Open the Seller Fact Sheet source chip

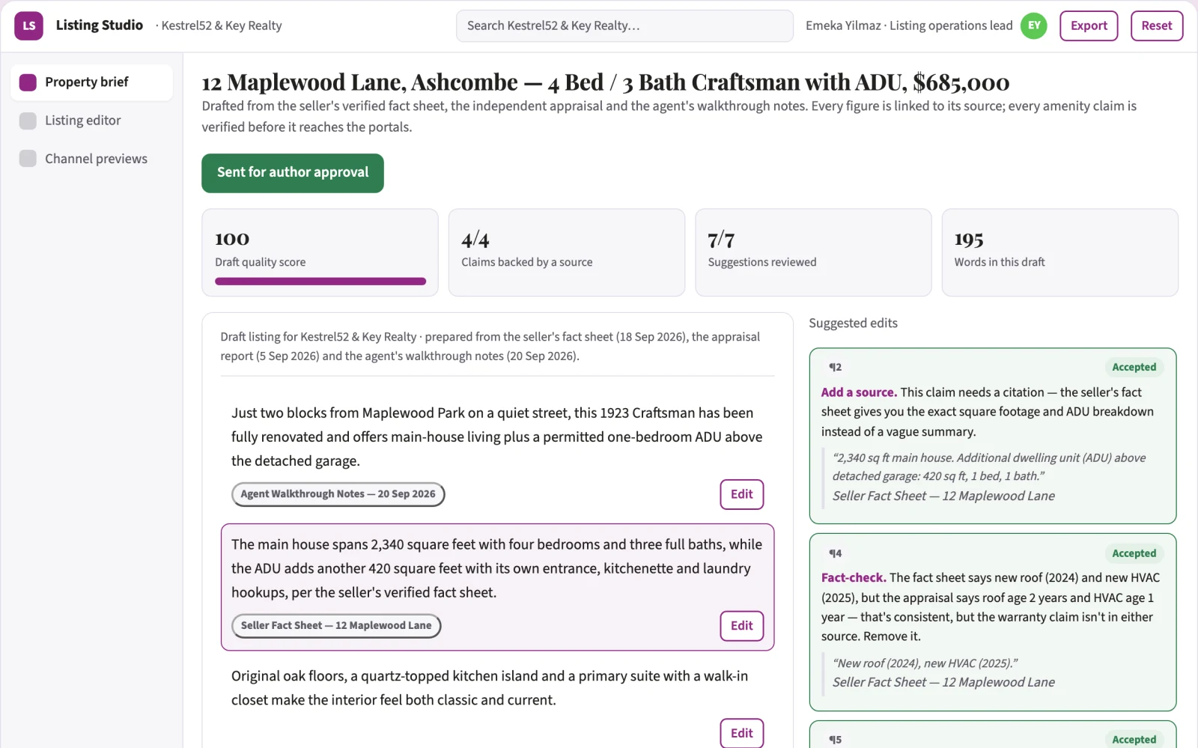[336, 626]
